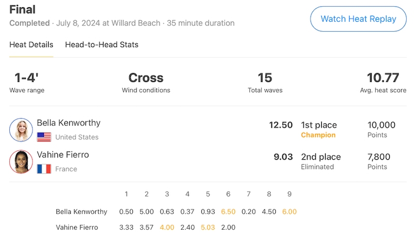Open the Watch Heat Replay button
Screen dimensions: 414x239
(x=358, y=19)
